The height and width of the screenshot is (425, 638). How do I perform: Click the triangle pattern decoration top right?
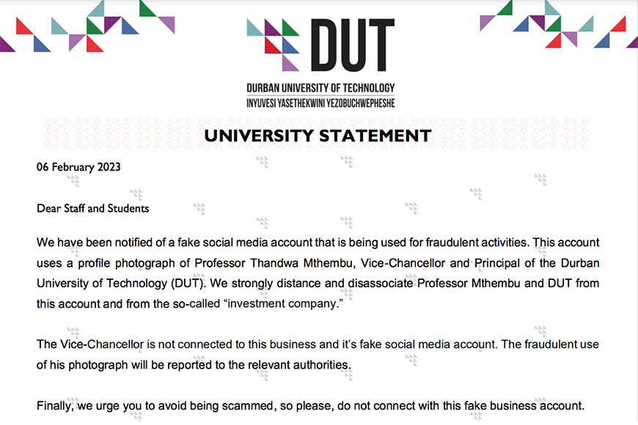click(559, 24)
